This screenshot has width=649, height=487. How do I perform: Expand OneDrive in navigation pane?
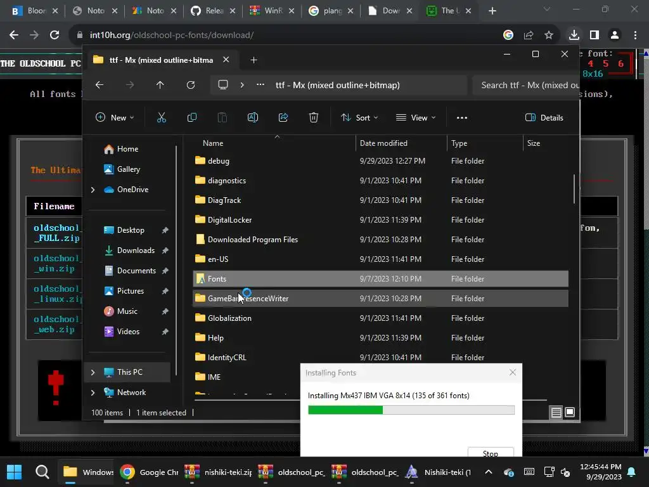coord(93,190)
